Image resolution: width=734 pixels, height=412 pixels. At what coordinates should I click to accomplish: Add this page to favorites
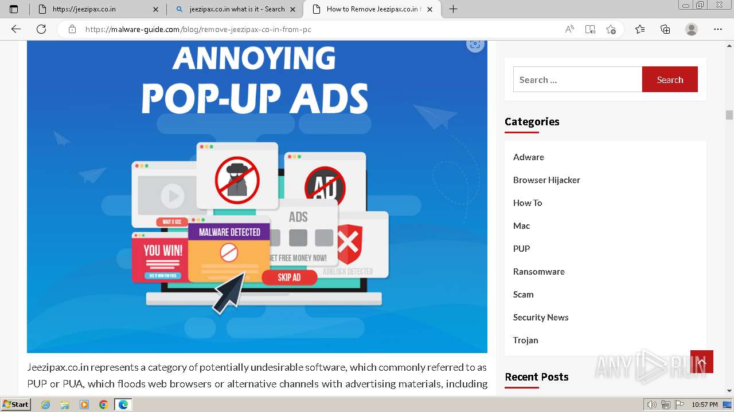point(611,29)
